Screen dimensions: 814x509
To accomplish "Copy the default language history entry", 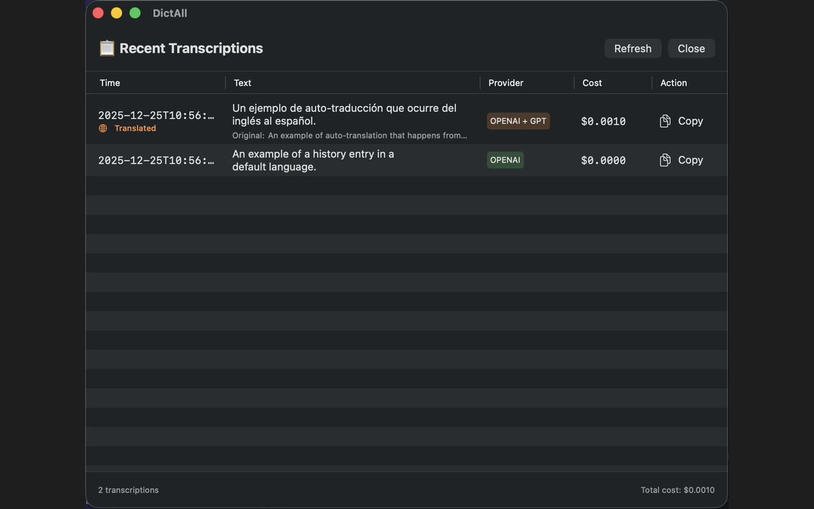I will click(x=681, y=160).
